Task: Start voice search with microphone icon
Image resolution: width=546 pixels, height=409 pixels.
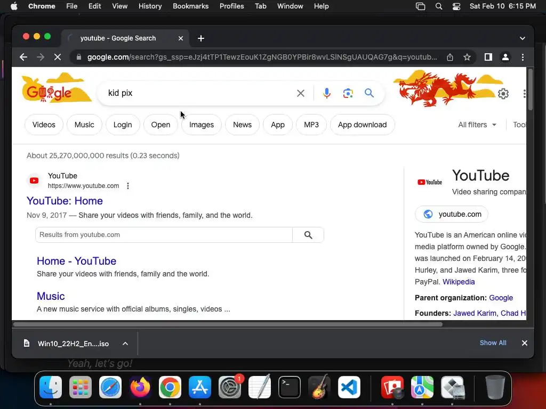Action: [327, 93]
